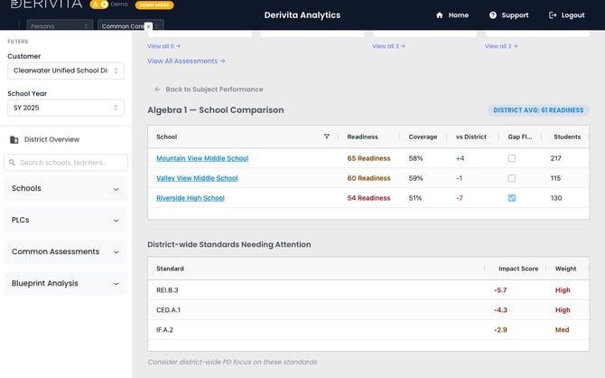
Task: Click the Impact Score column header
Action: pyautogui.click(x=518, y=269)
